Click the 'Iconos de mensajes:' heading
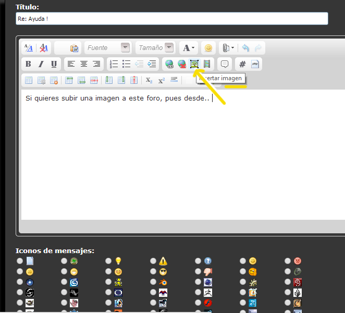Image resolution: width=345 pixels, height=313 pixels. click(55, 251)
